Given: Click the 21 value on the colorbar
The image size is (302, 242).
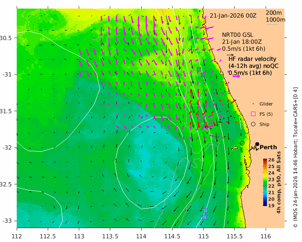Looking at the screenshot, I should coord(271,193).
